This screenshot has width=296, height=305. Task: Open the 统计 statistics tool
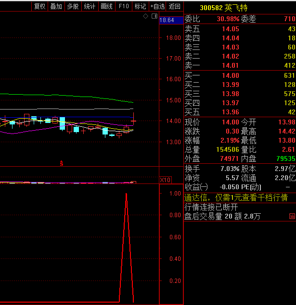[x=90, y=6]
